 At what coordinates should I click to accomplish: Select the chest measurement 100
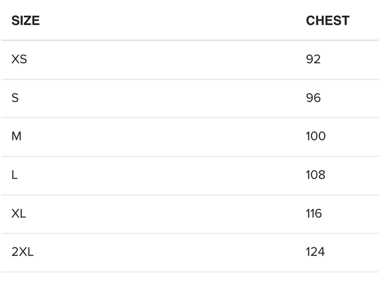pos(316,136)
